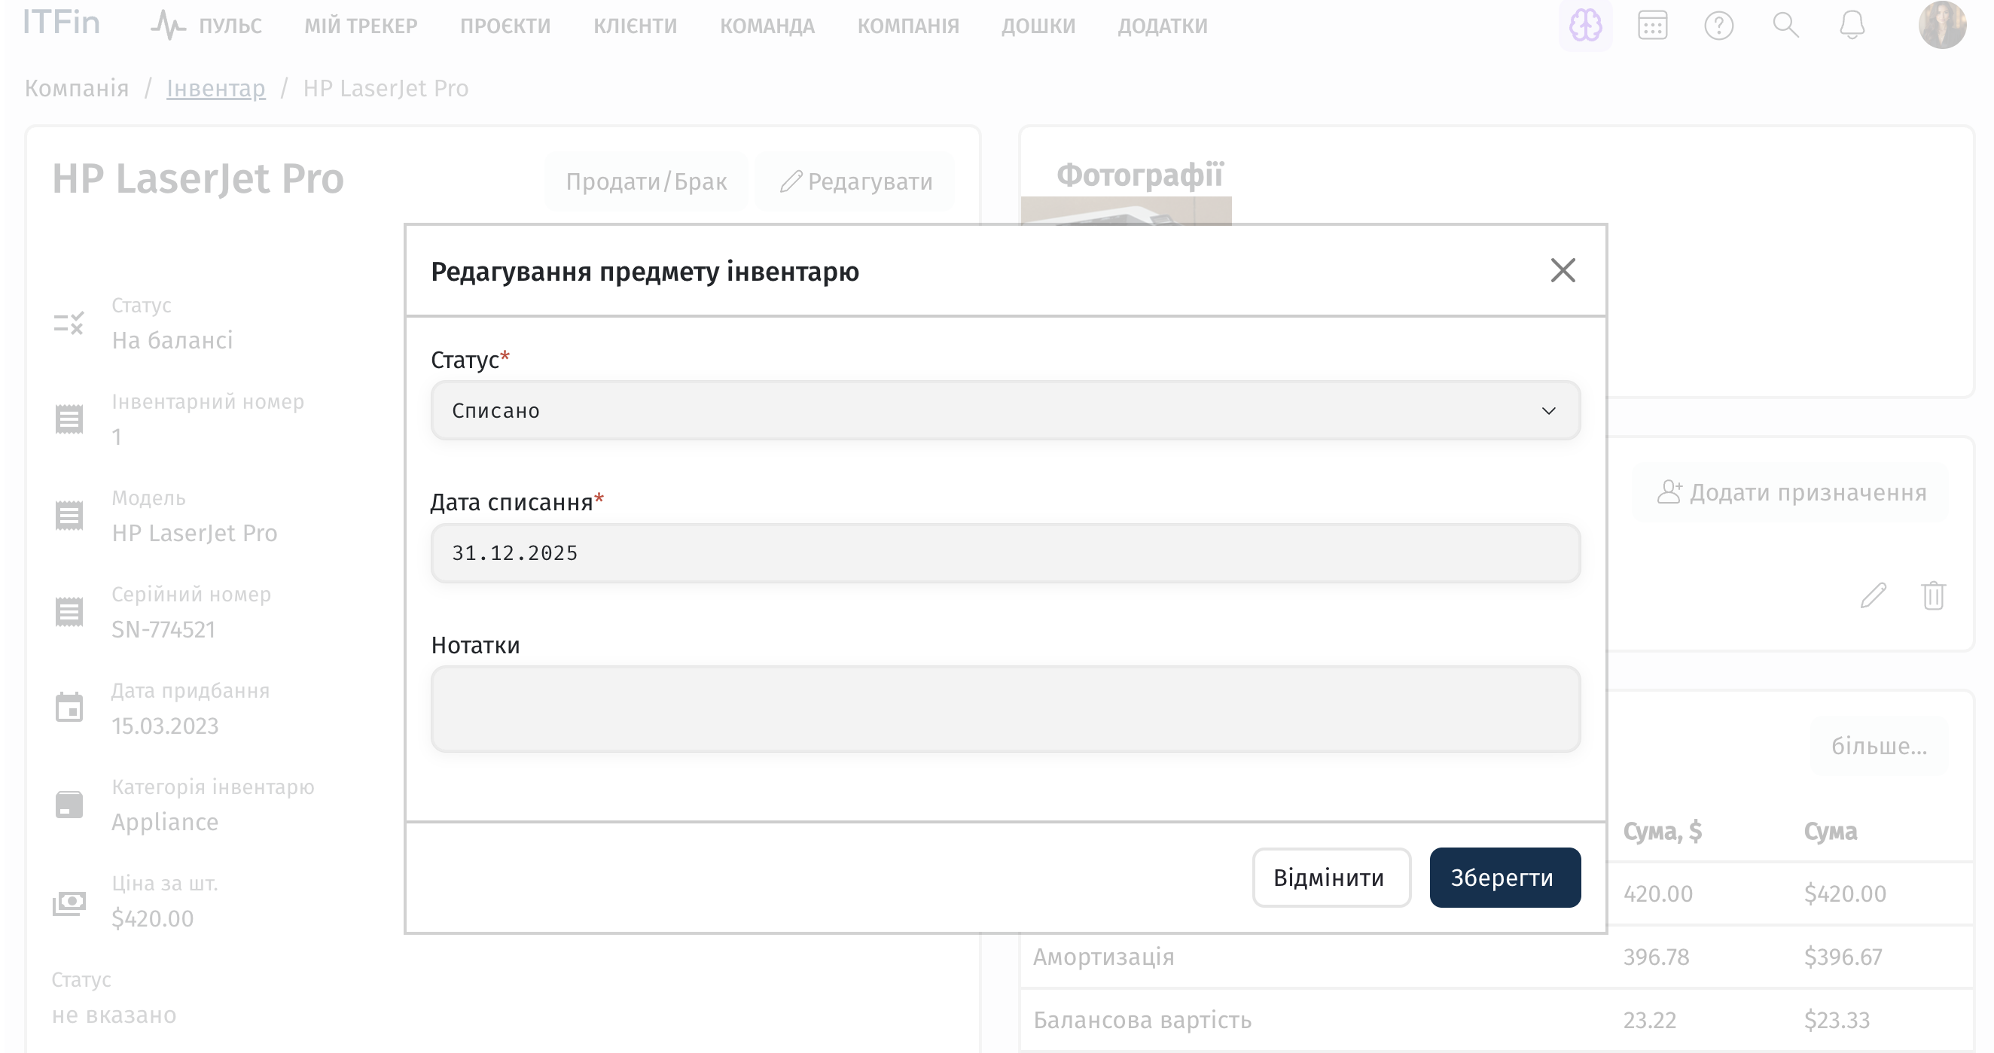
Task: Click the 396.78 amortization amount
Action: tap(1656, 957)
